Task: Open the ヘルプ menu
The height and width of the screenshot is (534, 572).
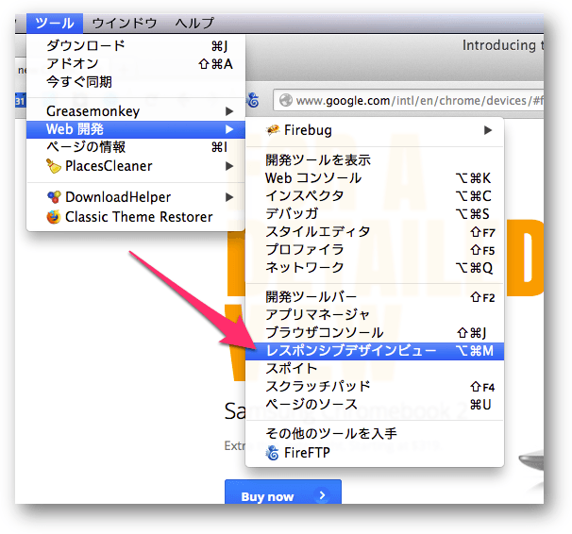Action: [194, 23]
